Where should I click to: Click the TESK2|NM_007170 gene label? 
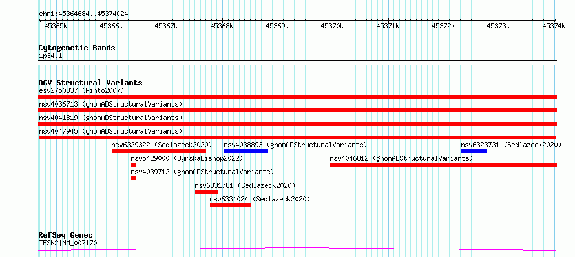(68, 243)
